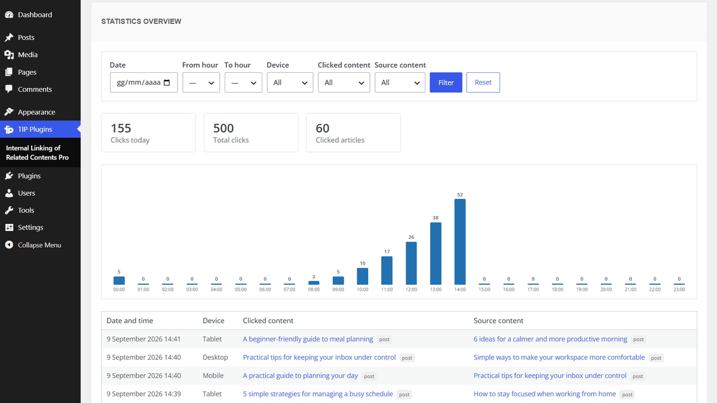This screenshot has height=403, width=717.
Task: Open Appearance menu item
Action: point(40,112)
